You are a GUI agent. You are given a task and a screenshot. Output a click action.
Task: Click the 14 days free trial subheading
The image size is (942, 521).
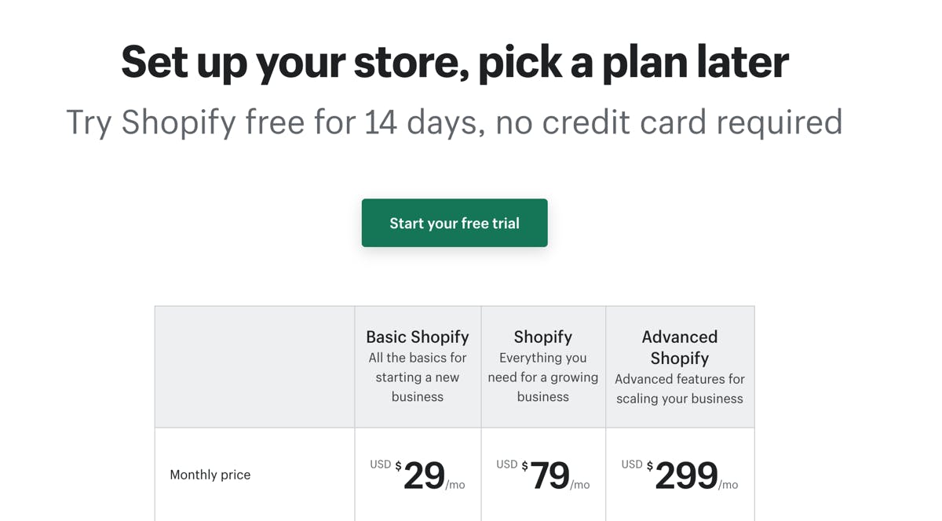[455, 122]
